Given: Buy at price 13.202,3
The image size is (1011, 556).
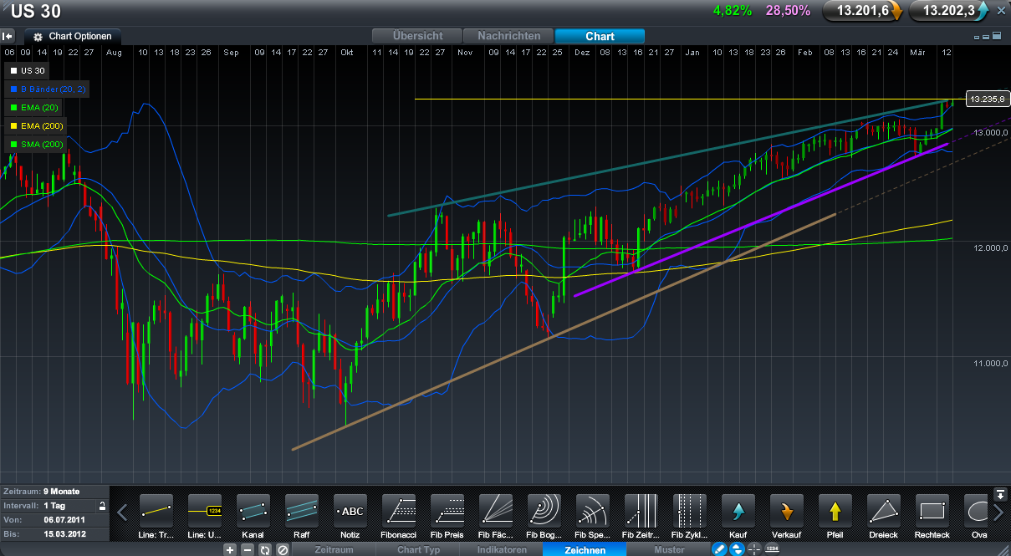Looking at the screenshot, I should pyautogui.click(x=949, y=11).
